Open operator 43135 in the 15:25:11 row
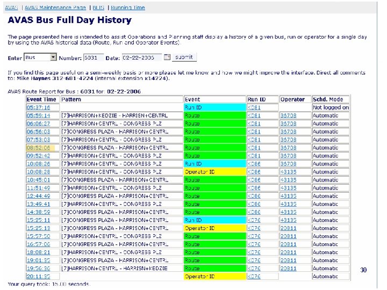 coord(288,220)
